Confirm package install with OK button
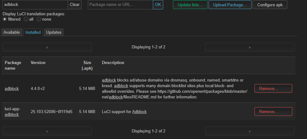The image size is (307, 139). (158, 5)
